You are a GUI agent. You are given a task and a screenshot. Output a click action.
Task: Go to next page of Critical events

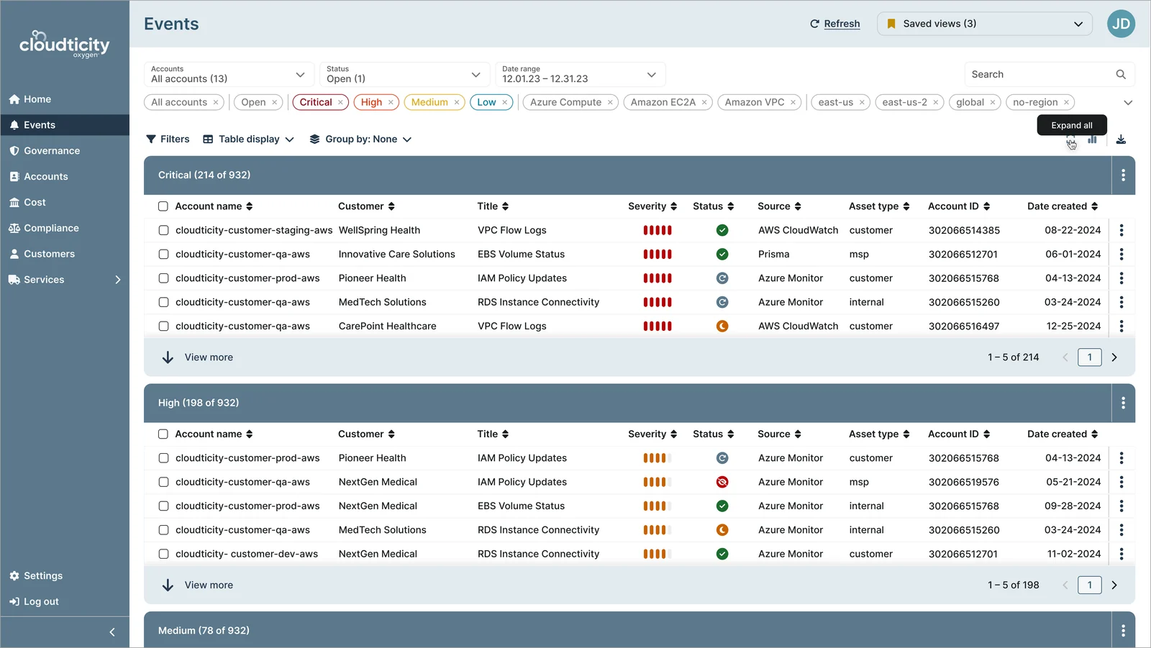coord(1114,357)
